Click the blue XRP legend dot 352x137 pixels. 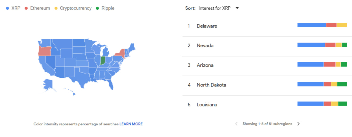click(7, 8)
